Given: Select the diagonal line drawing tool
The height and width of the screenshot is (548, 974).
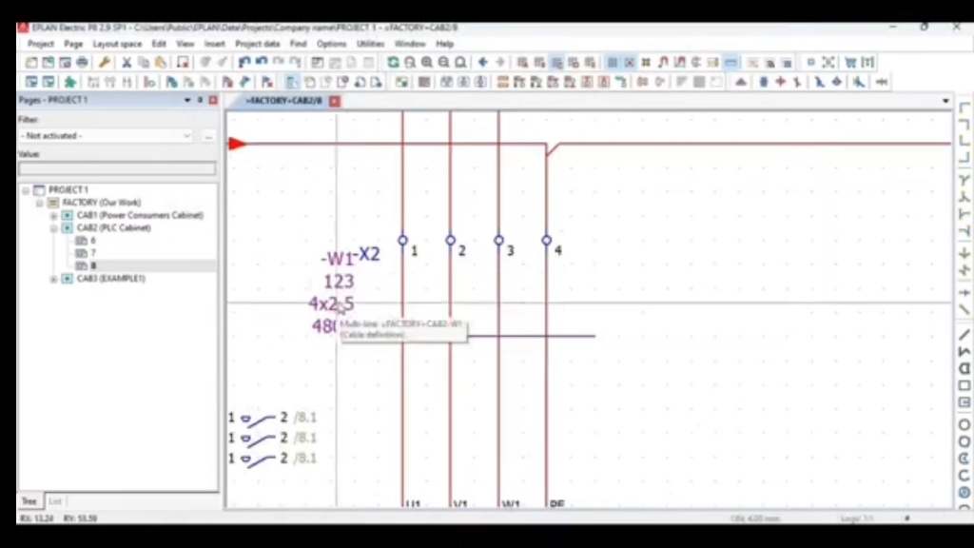Looking at the screenshot, I should click(964, 336).
